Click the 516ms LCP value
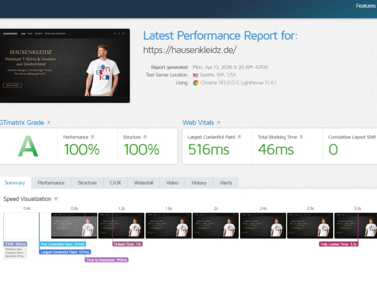The width and height of the screenshot is (377, 283). [x=209, y=149]
